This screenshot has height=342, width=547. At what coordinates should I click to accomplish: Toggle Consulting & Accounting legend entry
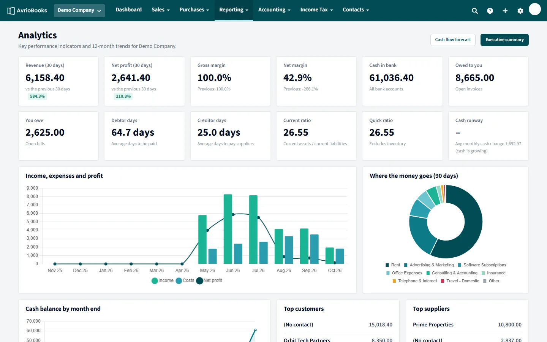click(452, 273)
